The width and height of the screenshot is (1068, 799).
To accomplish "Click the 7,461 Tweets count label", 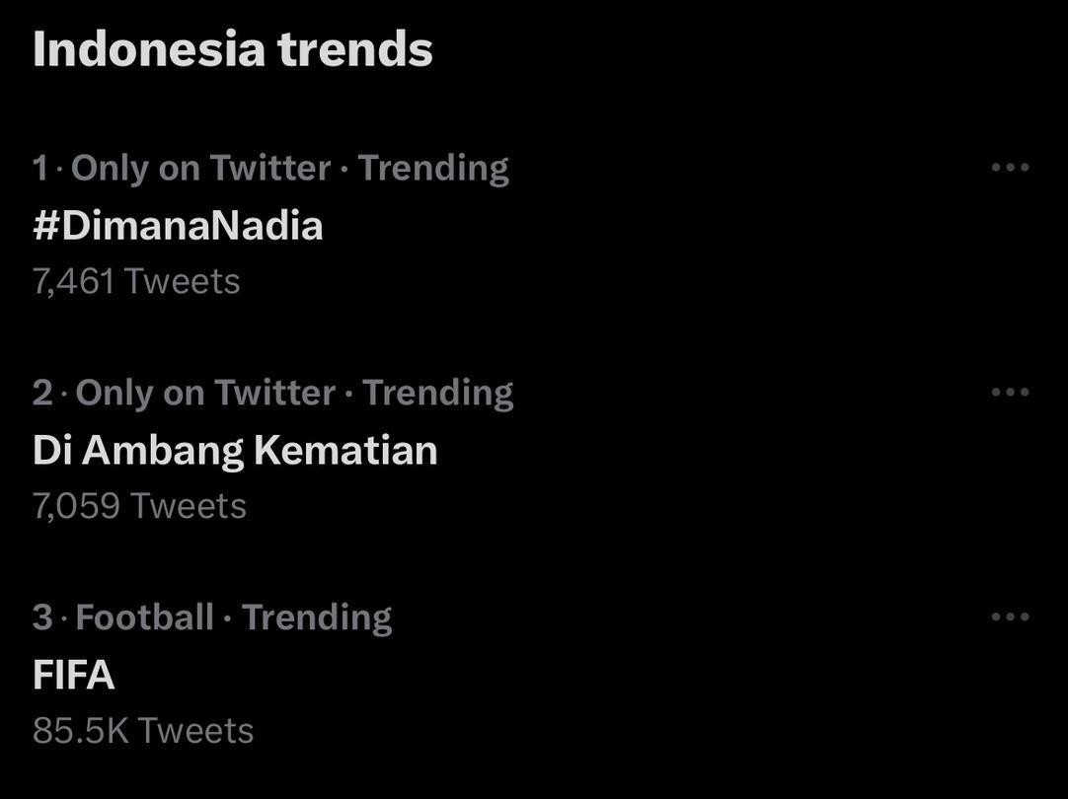I will click(x=135, y=280).
